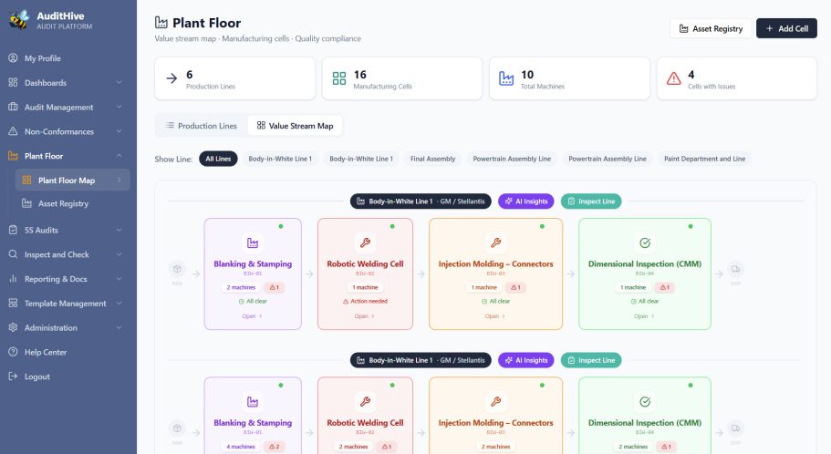Viewport: 831px width, 454px height.
Task: Click the AuditHive bee logo
Action: click(18, 20)
